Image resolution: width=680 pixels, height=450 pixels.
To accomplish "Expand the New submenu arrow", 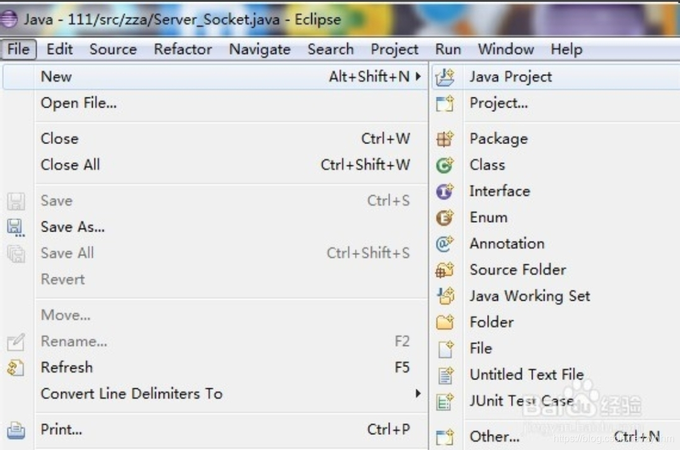I will (418, 77).
